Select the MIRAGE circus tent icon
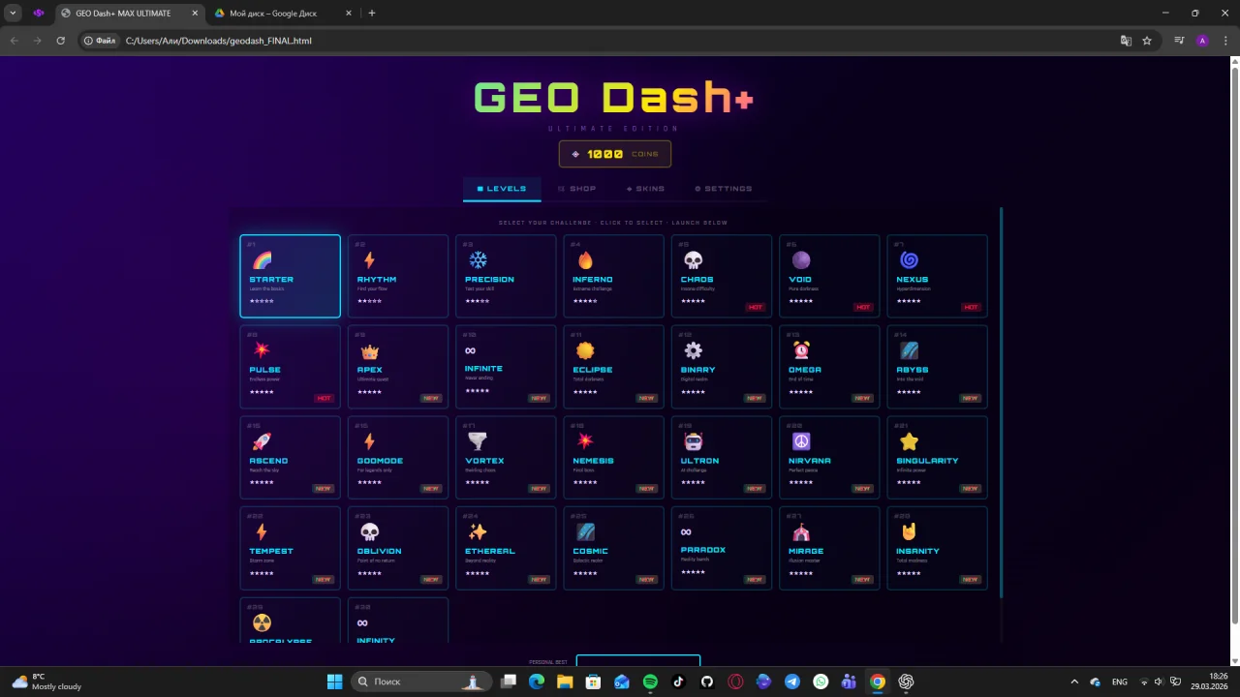 click(800, 532)
